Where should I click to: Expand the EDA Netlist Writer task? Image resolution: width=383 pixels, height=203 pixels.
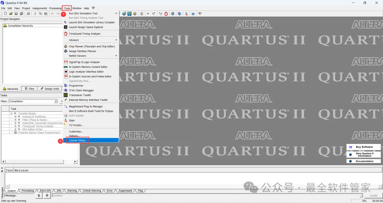click(x=15, y=129)
